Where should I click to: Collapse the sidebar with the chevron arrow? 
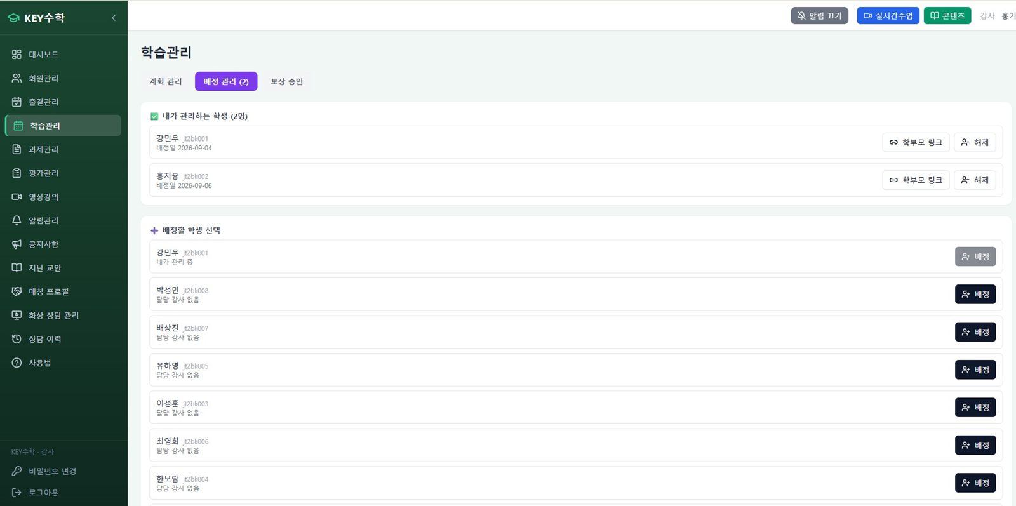pos(114,18)
